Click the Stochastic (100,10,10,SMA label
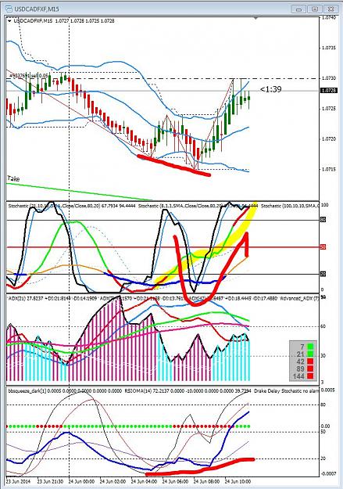The width and height of the screenshot is (343, 489). tap(290, 206)
